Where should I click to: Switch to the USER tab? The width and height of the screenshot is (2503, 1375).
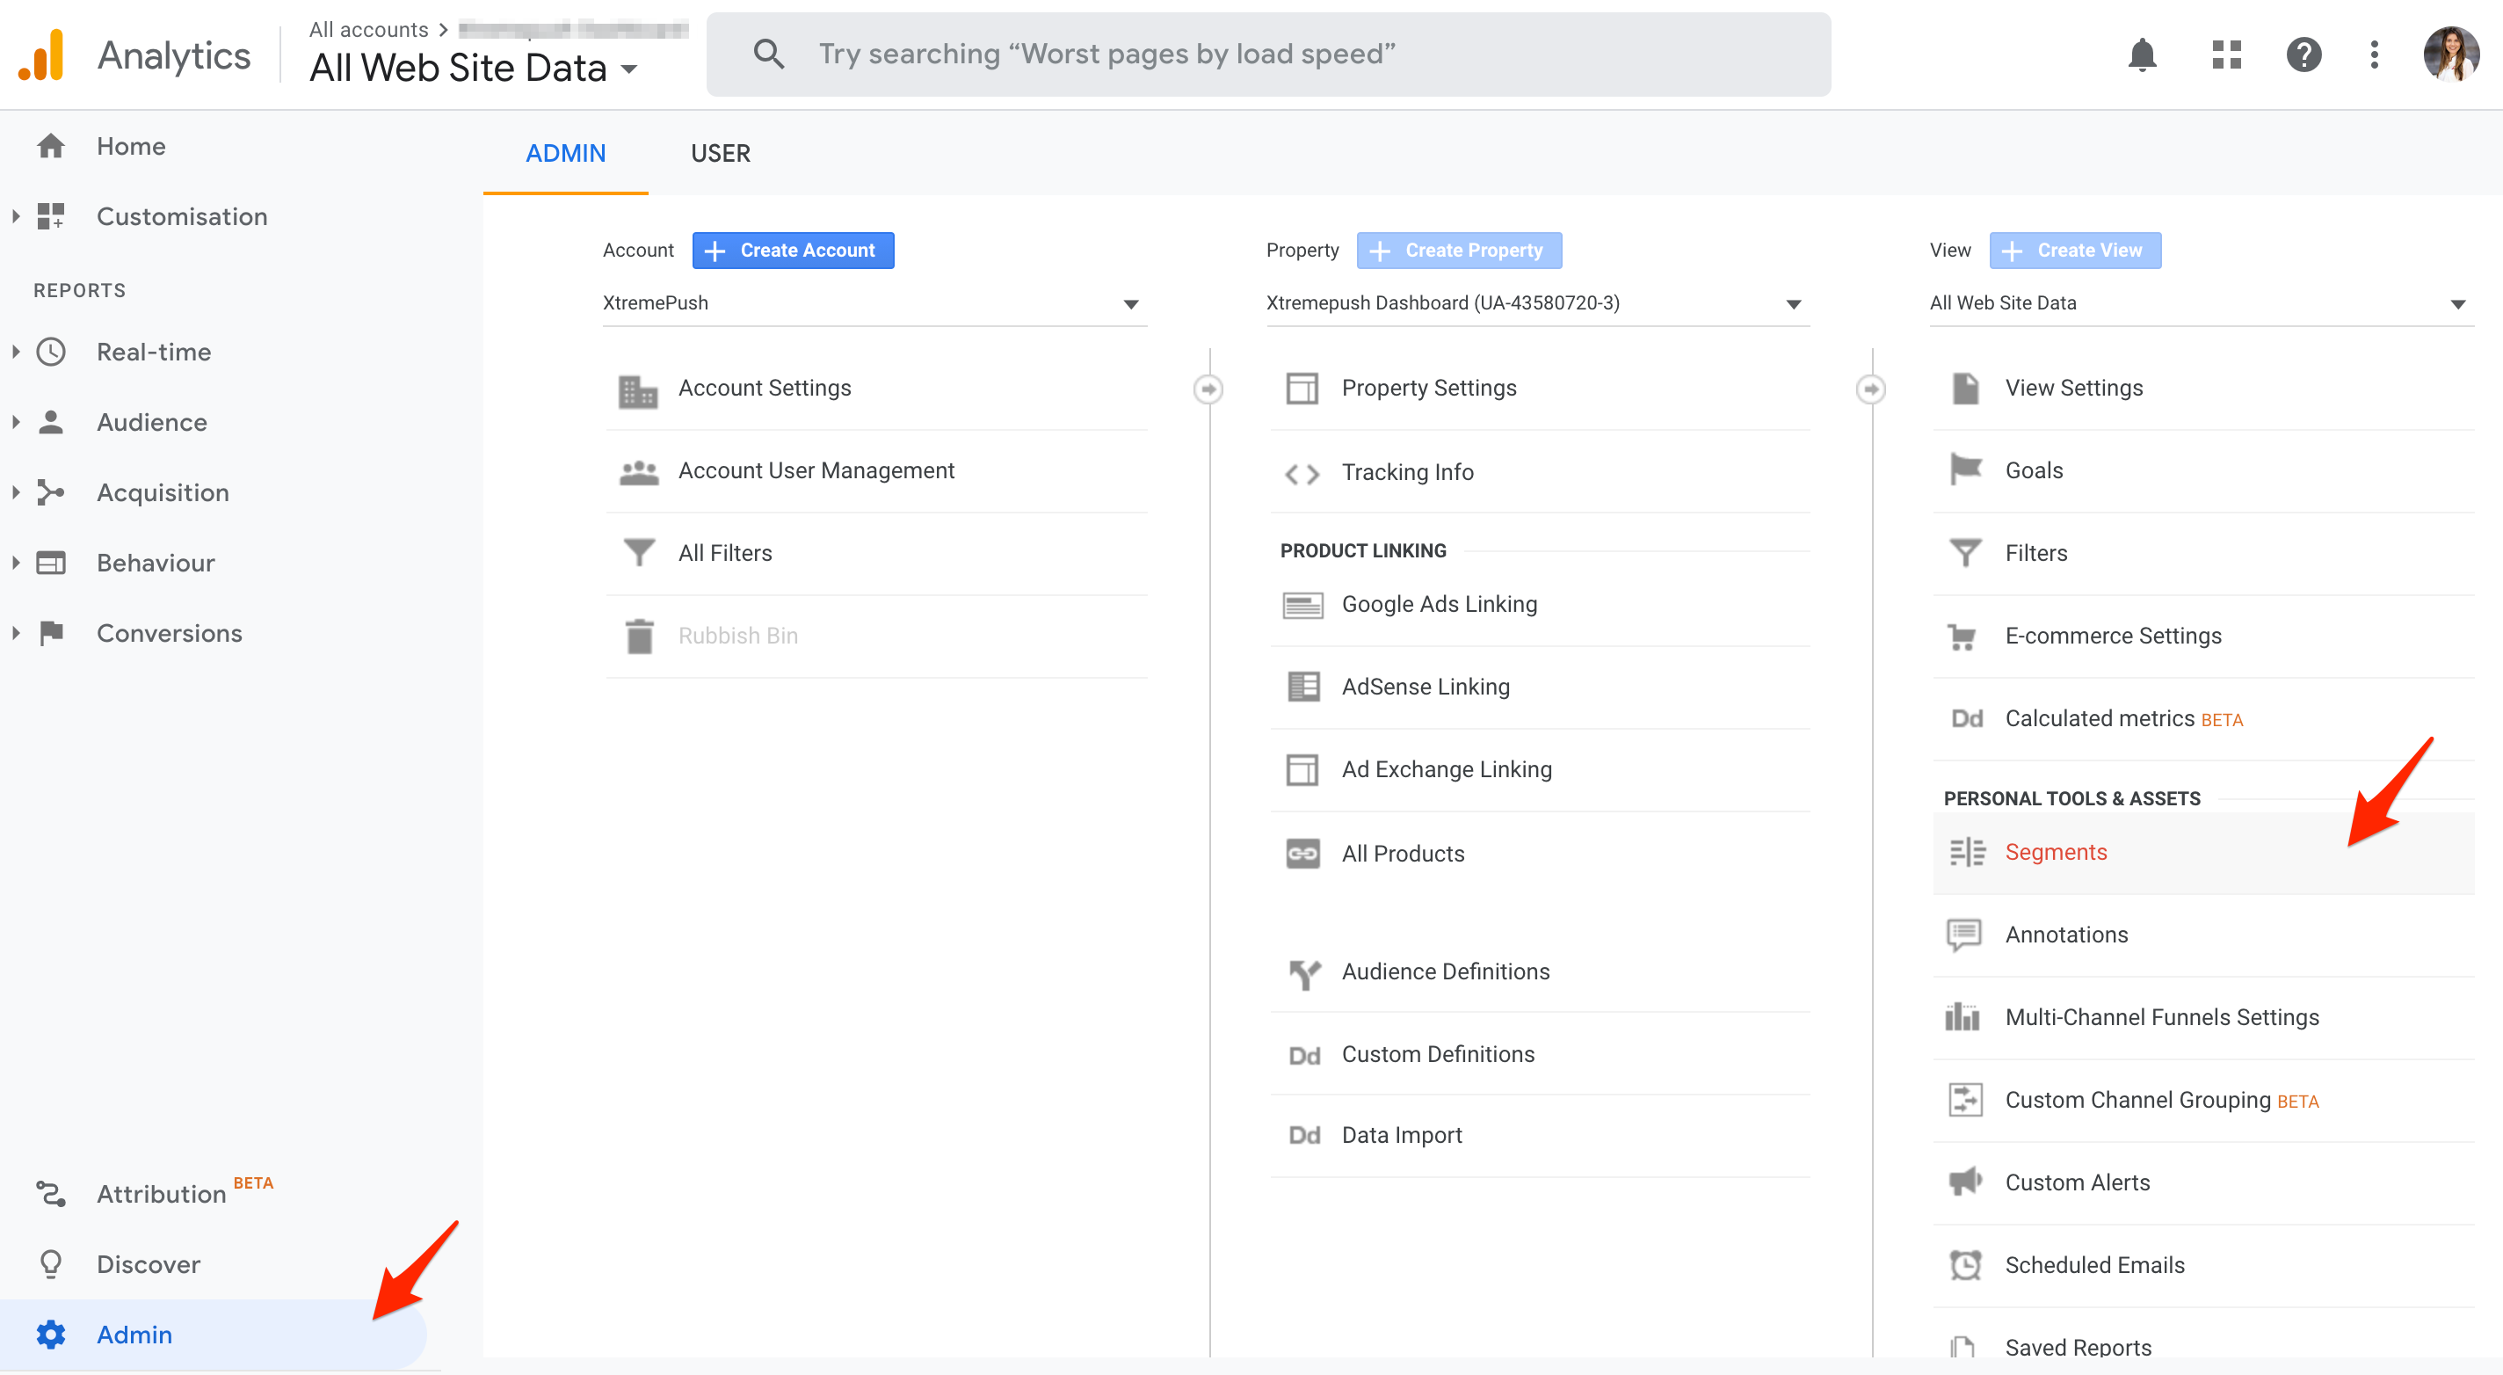(x=720, y=154)
